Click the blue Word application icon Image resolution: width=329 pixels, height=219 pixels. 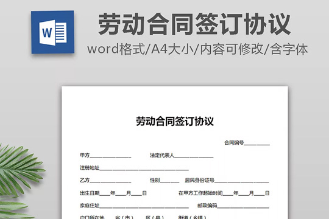52,32
